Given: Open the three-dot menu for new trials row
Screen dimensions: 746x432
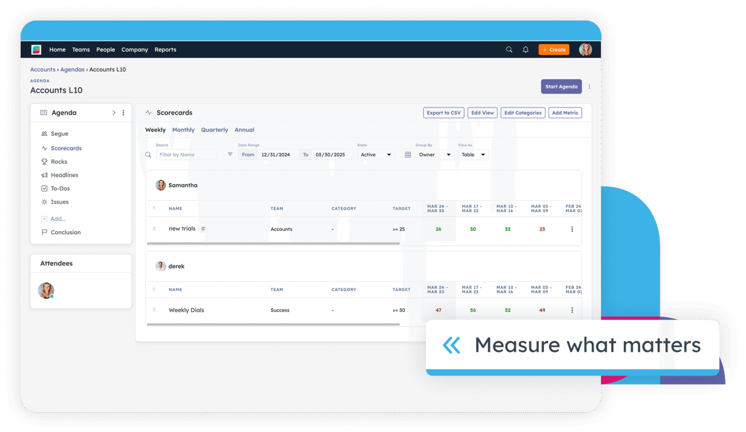Looking at the screenshot, I should point(572,229).
